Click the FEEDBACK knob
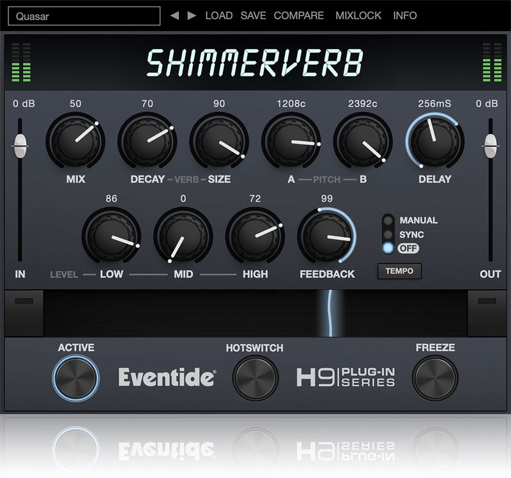Screen dimensions: 511x478 [327, 235]
